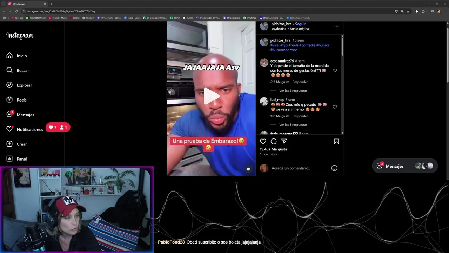This screenshot has width=449, height=253.
Task: Open YouTube Music bookmark
Action: coord(58,18)
